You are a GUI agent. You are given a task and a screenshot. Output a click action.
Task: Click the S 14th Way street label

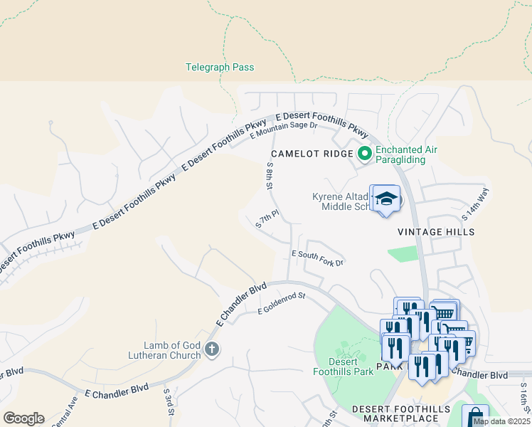pos(475,204)
